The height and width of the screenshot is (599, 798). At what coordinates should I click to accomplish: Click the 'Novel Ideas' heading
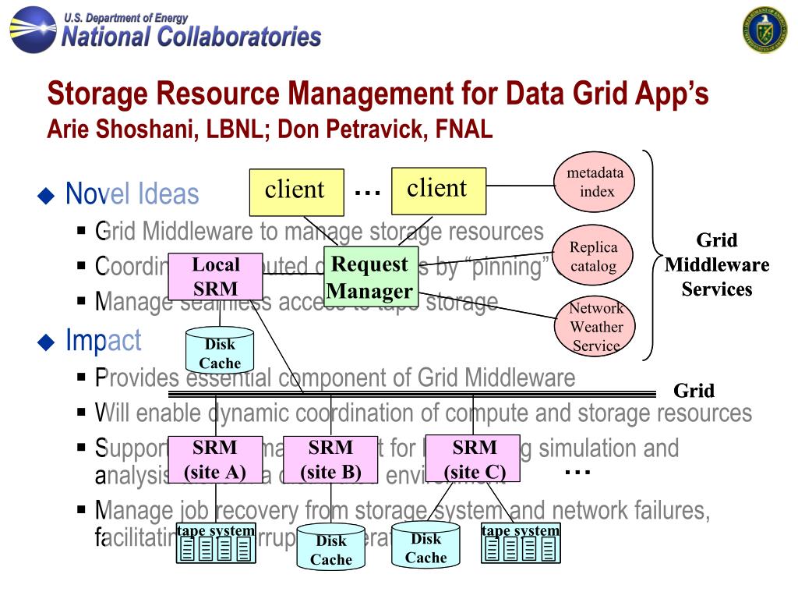click(132, 194)
